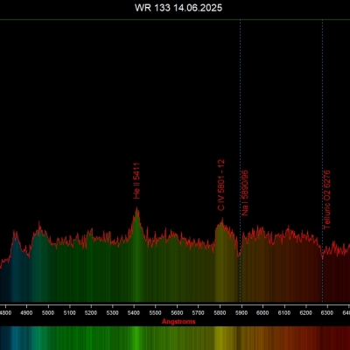Click the bright green band in bottom spectrum strip
The width and height of the screenshot is (350, 350).
point(135,338)
